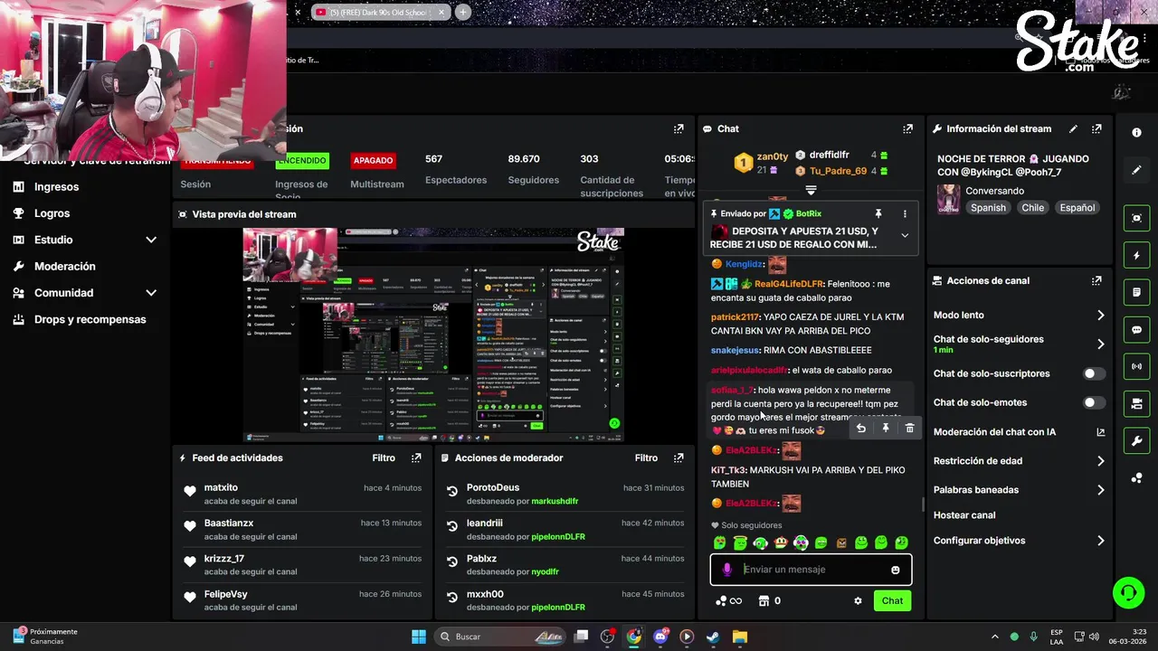Click the microphone icon in chat input

click(x=727, y=570)
